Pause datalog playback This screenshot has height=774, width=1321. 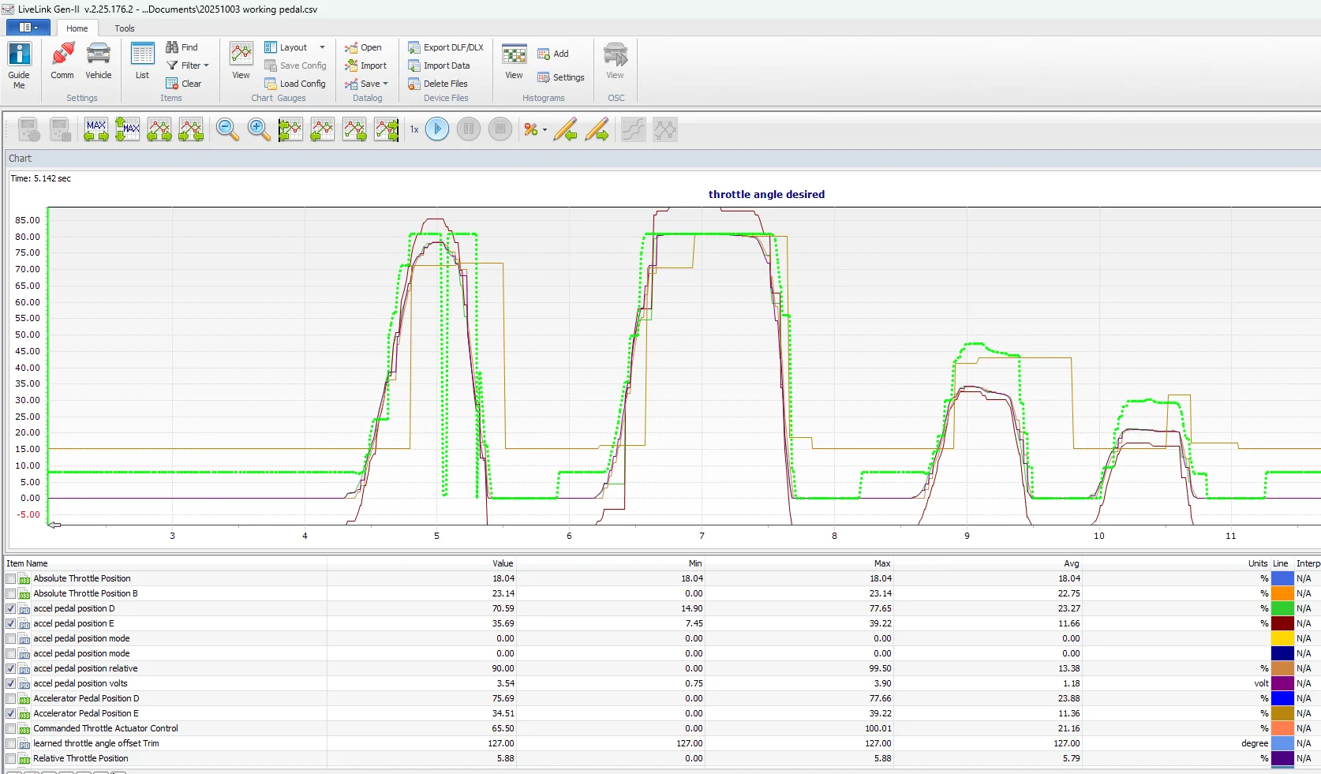click(x=469, y=129)
